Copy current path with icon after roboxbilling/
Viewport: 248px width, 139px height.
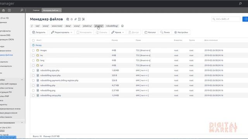[x=122, y=26]
